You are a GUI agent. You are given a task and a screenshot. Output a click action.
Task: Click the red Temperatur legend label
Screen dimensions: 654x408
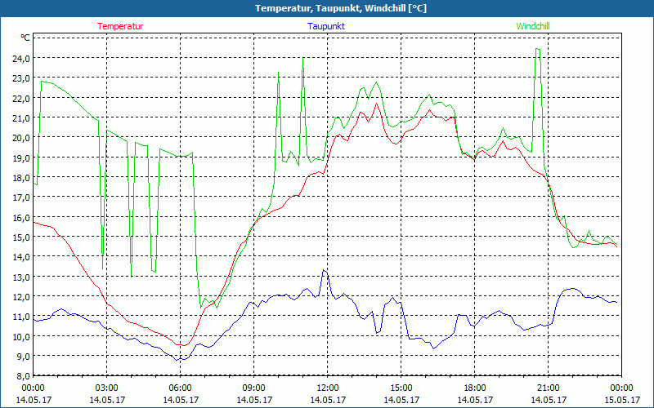tap(120, 26)
